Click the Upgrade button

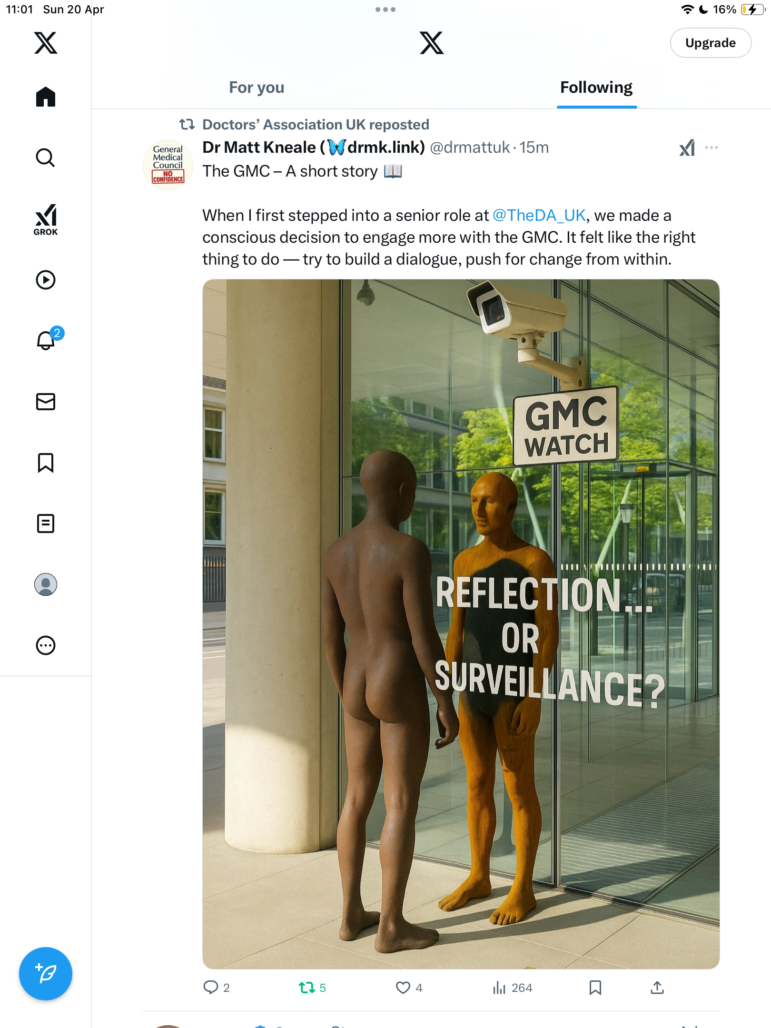point(711,43)
